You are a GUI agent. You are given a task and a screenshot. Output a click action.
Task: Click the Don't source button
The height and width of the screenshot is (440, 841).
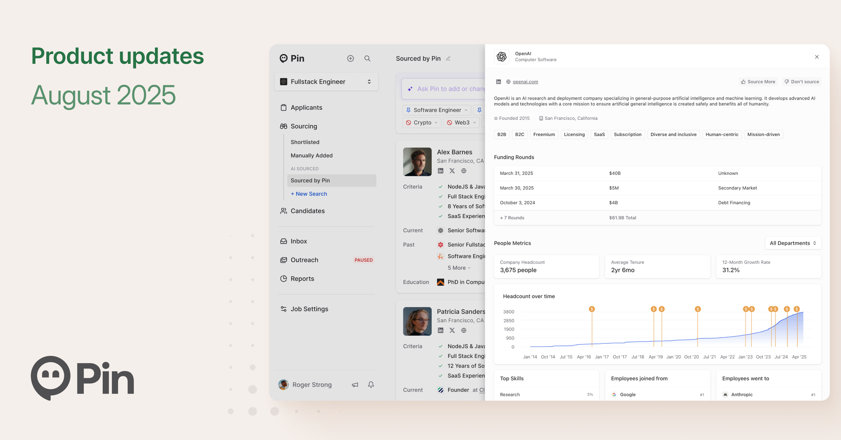coord(801,82)
